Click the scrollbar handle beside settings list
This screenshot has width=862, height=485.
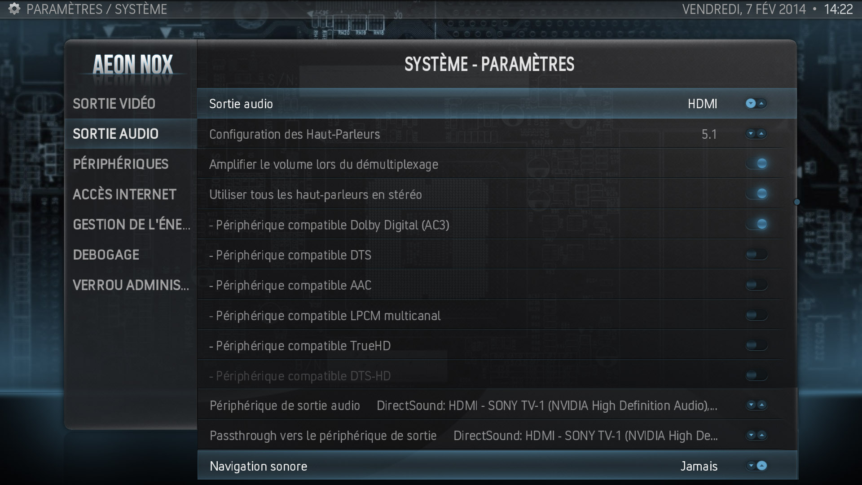point(797,202)
